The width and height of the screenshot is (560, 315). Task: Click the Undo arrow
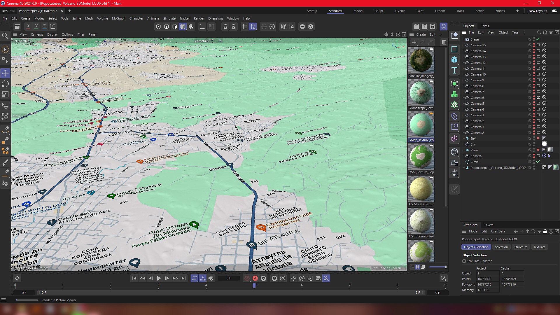pyautogui.click(x=5, y=11)
